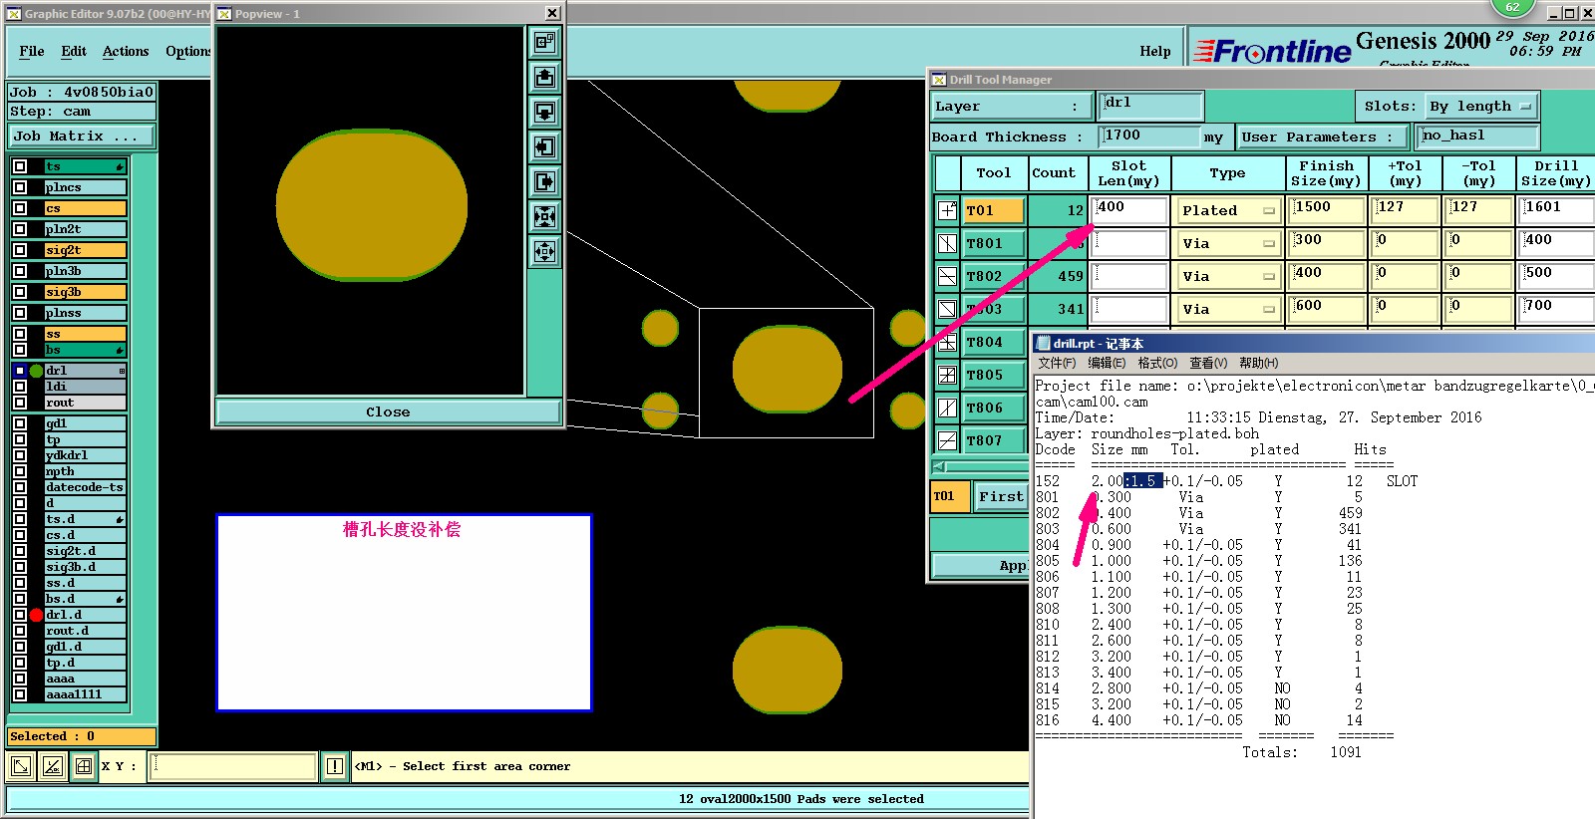Click the drill symbol icon beside T801
This screenshot has width=1595, height=819.
click(947, 243)
